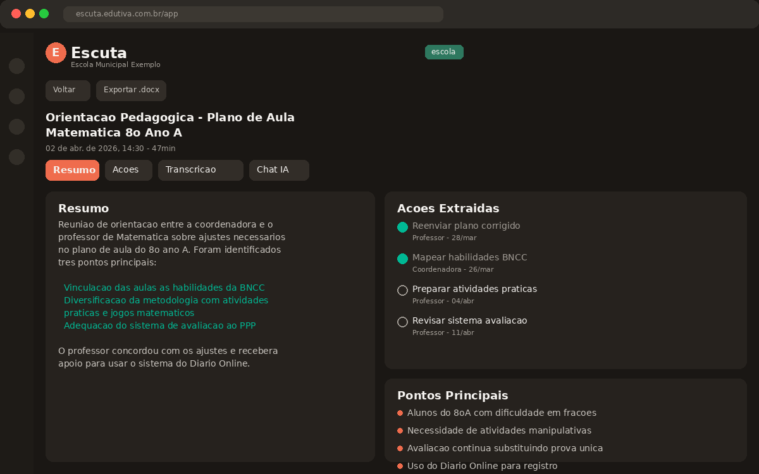Click the Necessidade de atividades manipulativas point
759x474 pixels.
[499, 430]
